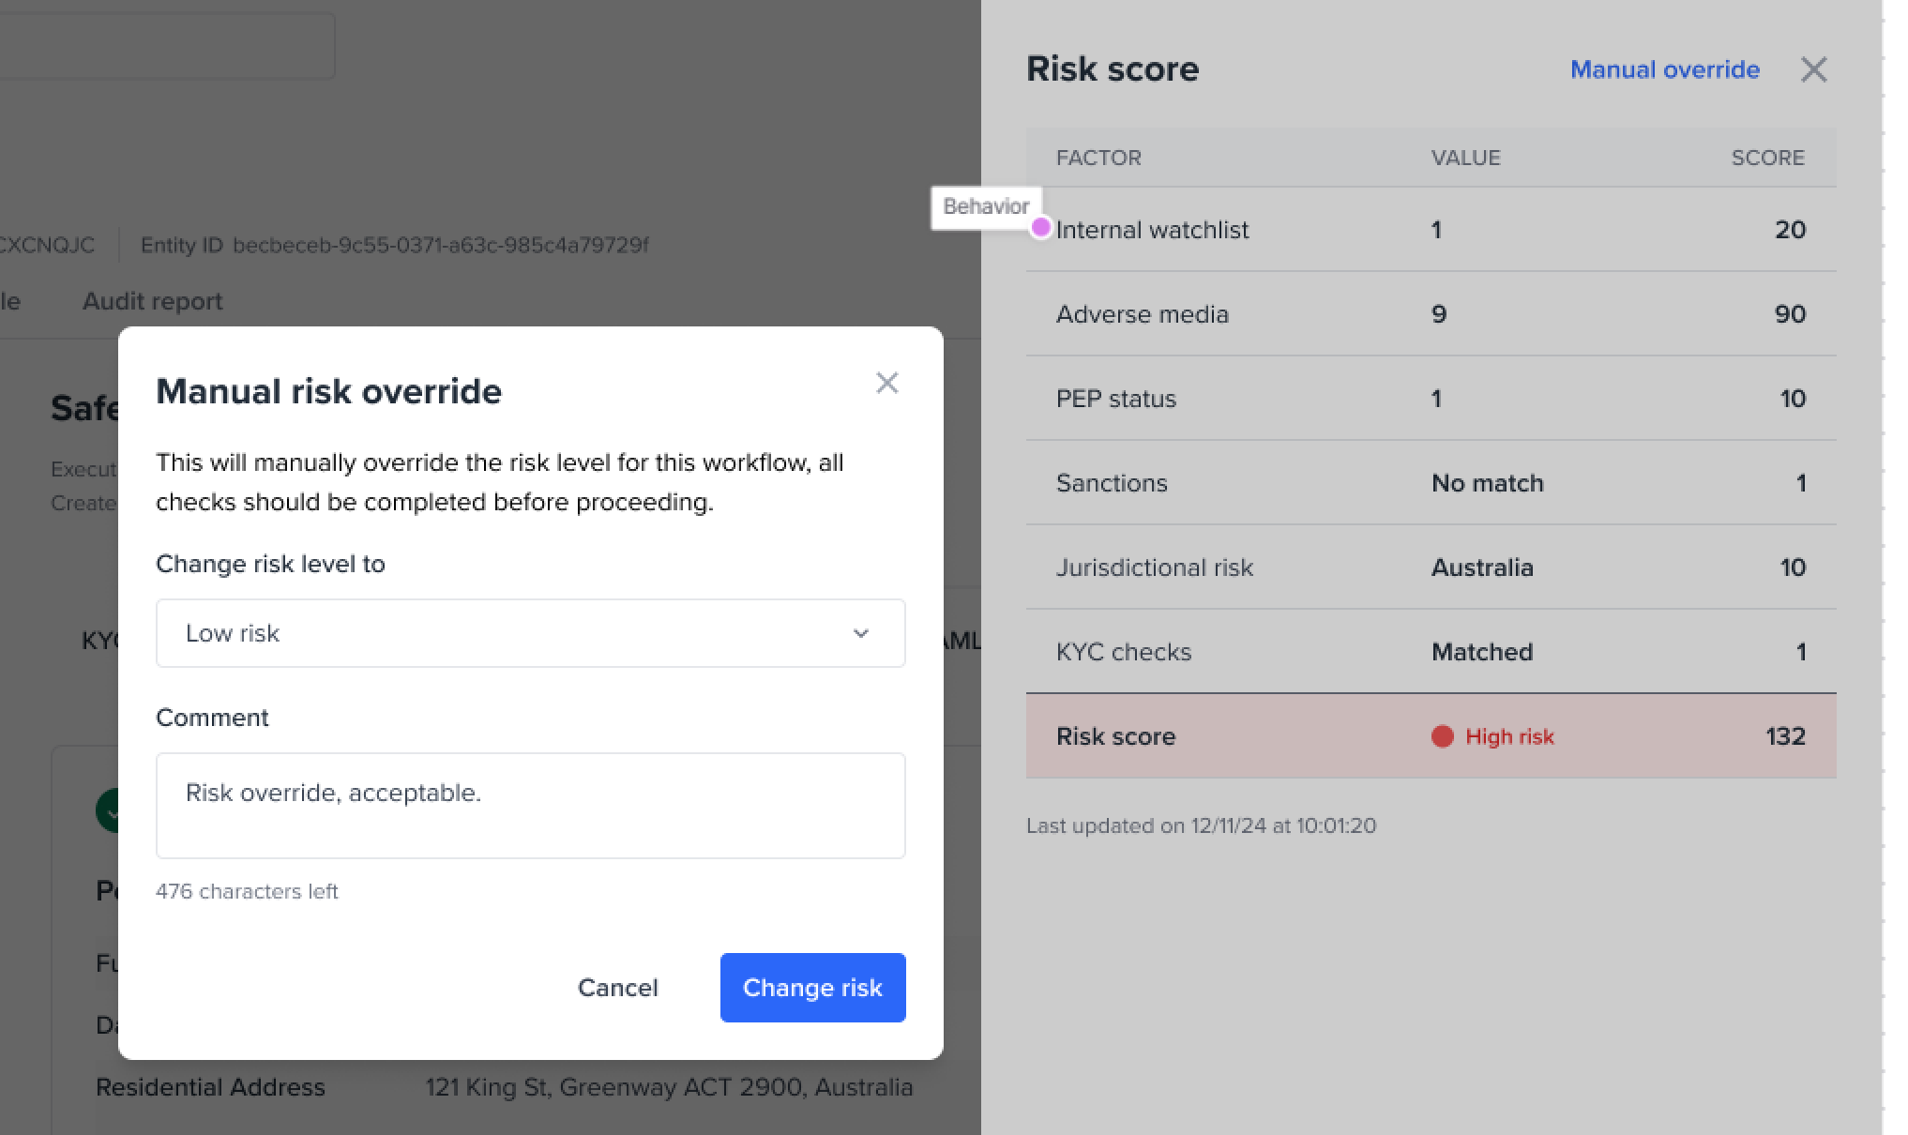Click the red High risk indicator dot
Image resolution: width=1908 pixels, height=1135 pixels.
coord(1442,736)
